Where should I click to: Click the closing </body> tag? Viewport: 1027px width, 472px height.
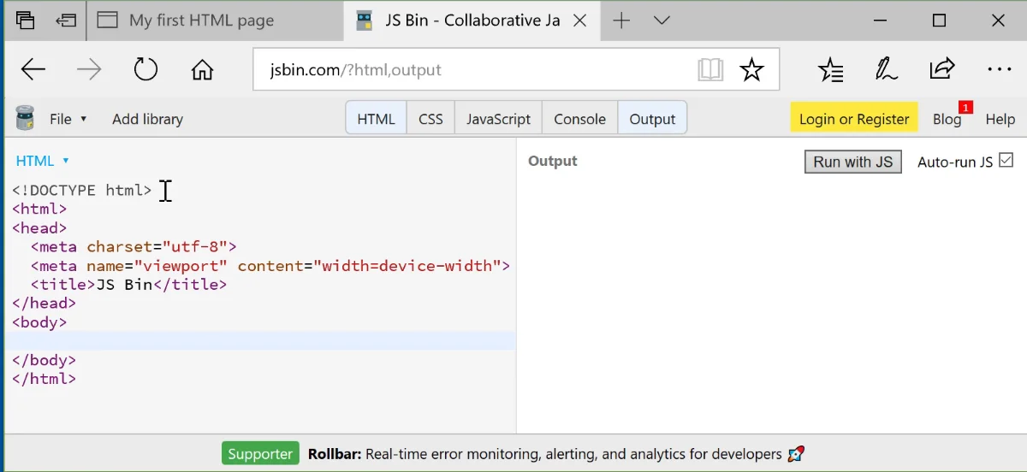pyautogui.click(x=44, y=359)
